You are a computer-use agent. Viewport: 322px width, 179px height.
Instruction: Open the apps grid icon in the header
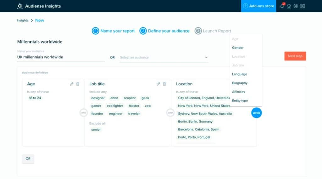pos(303,6)
